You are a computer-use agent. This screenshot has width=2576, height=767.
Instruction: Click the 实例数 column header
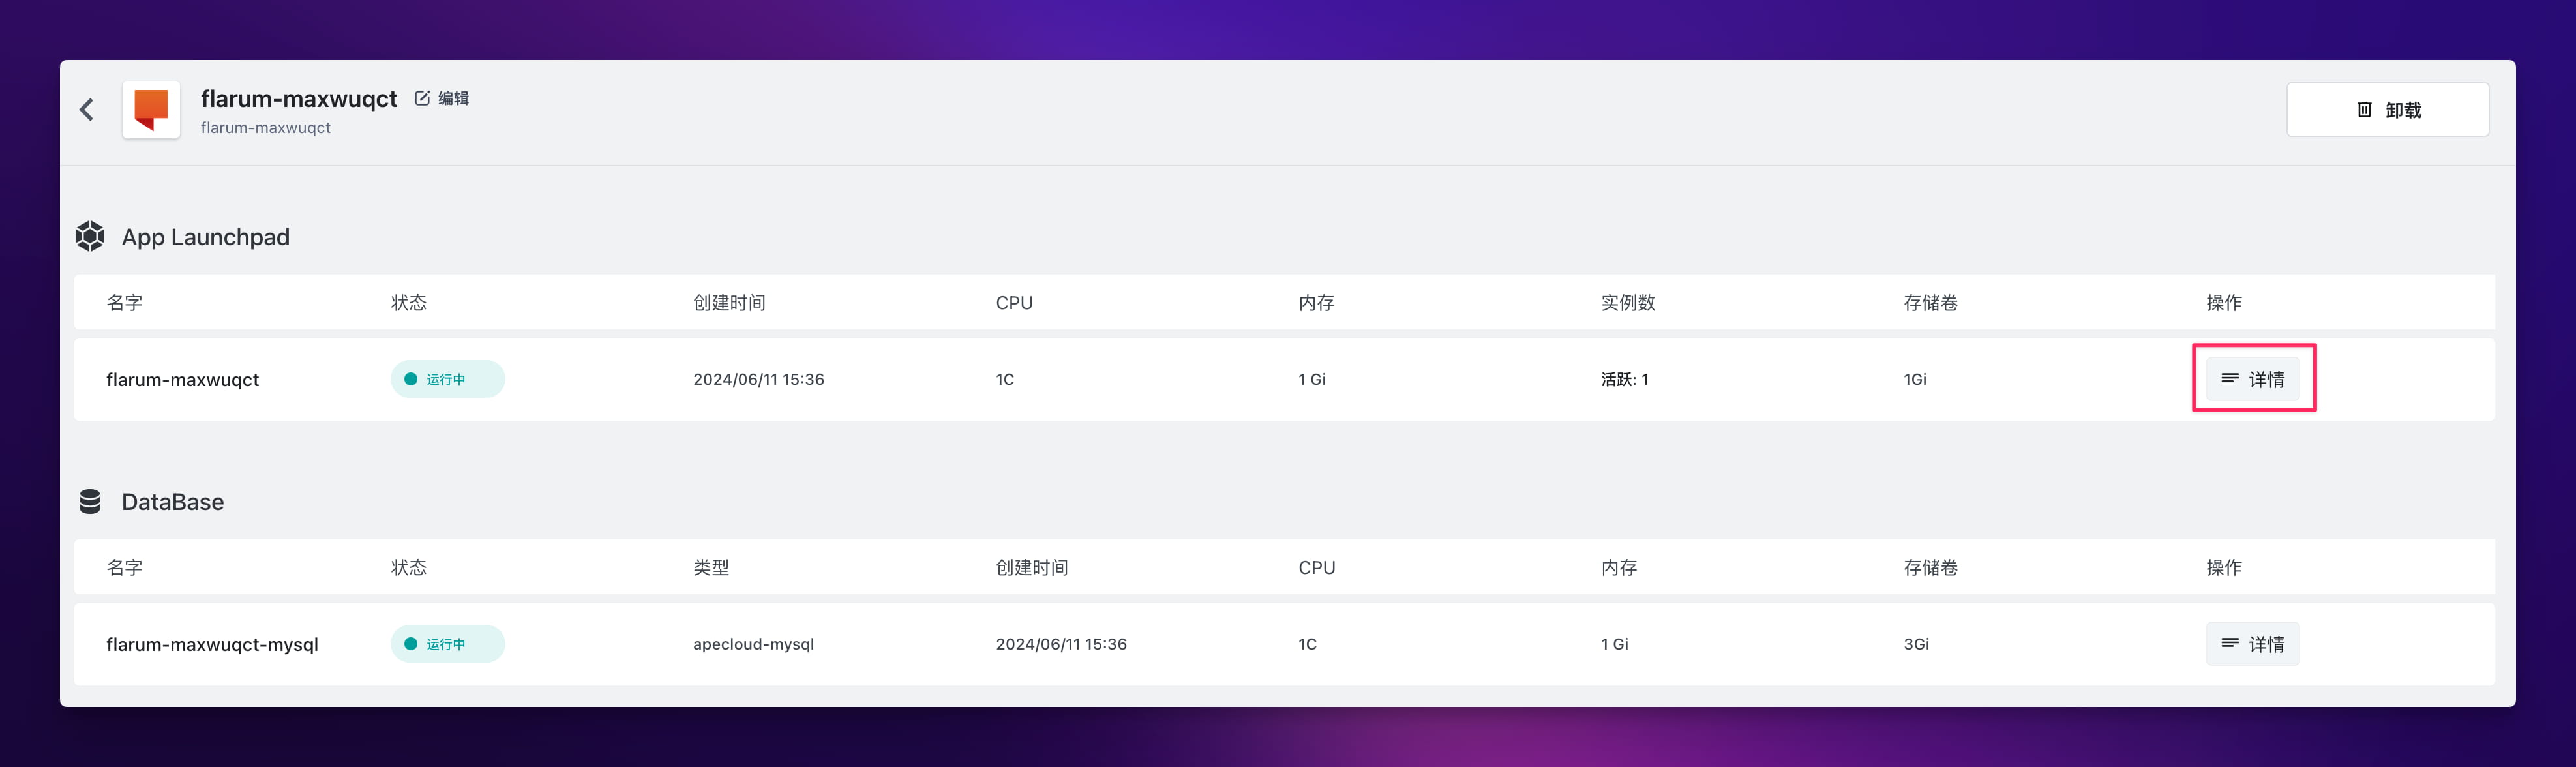[x=1628, y=303]
